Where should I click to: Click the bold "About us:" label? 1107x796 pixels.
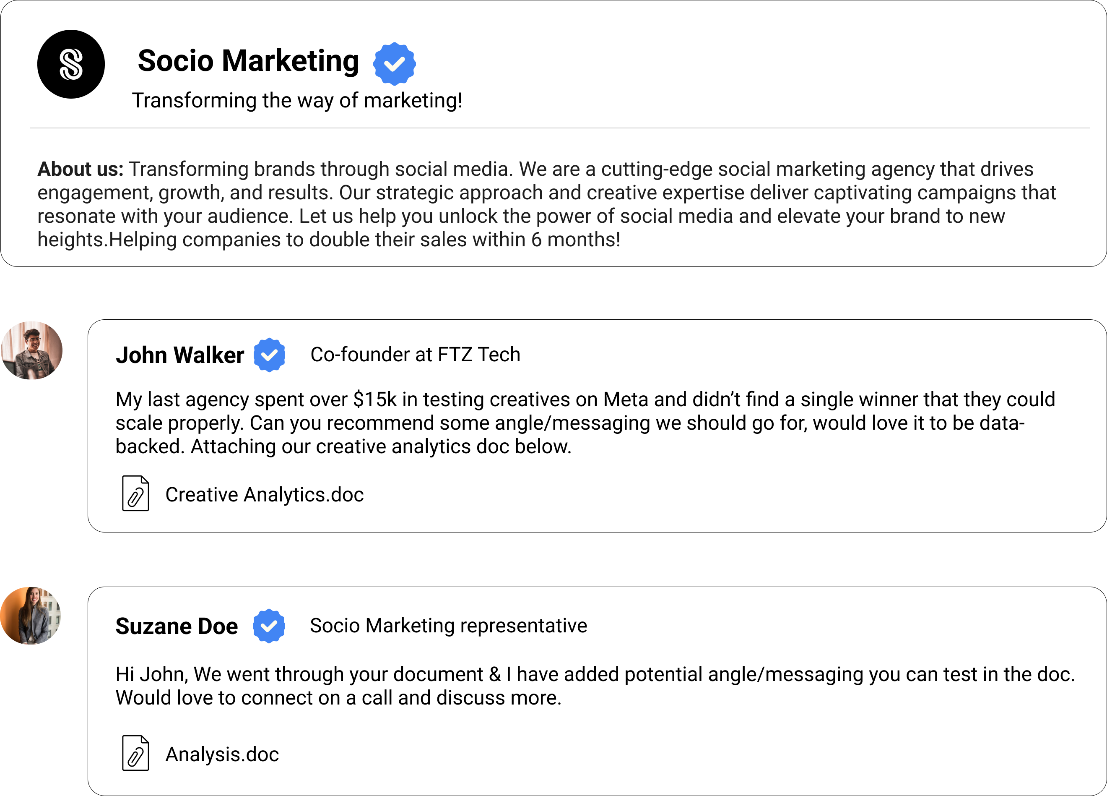click(x=81, y=169)
